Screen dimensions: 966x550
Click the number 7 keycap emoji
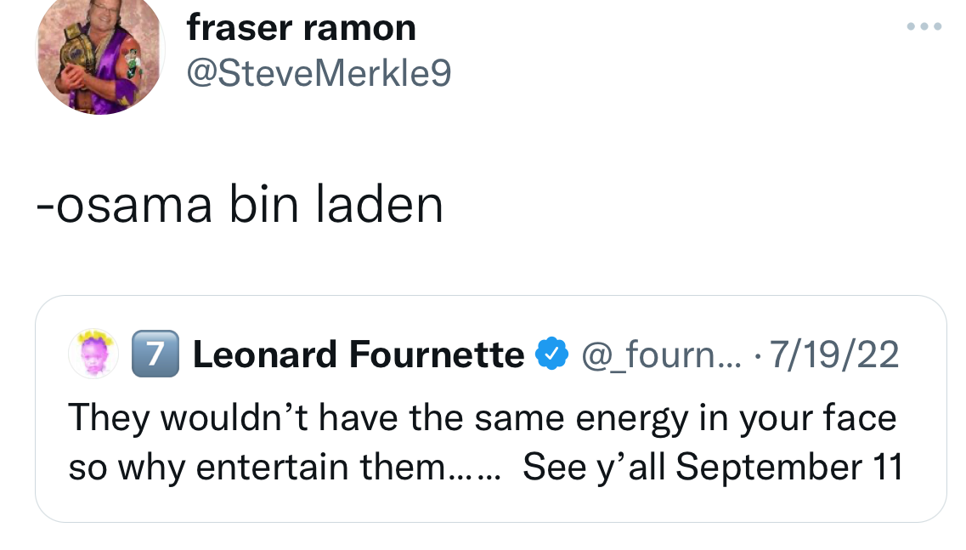(x=155, y=354)
